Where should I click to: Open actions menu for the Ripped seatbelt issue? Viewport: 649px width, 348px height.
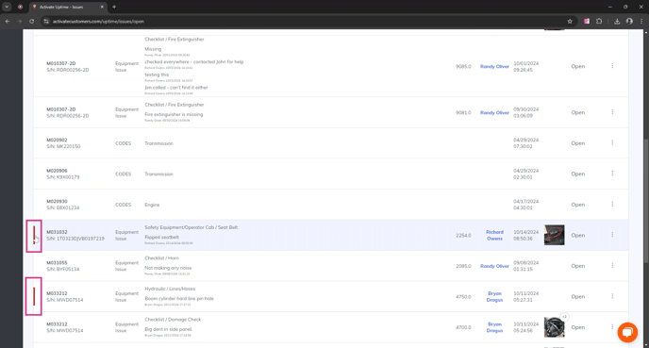612,235
